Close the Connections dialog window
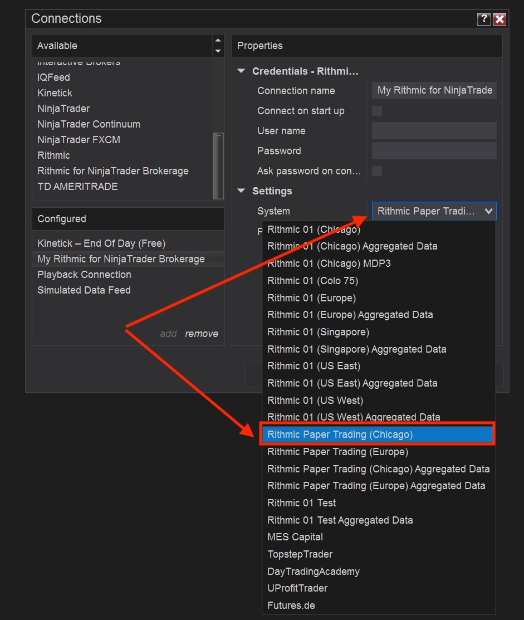524x620 pixels. (499, 19)
